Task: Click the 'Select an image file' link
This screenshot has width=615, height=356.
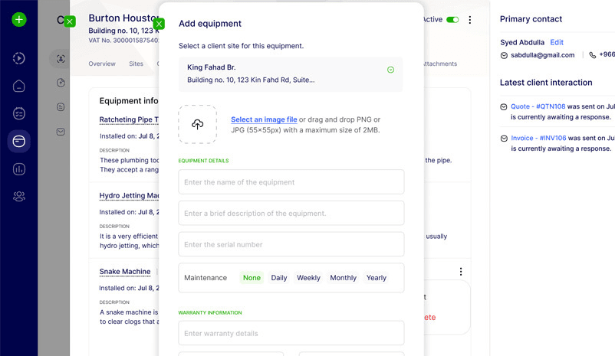Action: pyautogui.click(x=264, y=119)
